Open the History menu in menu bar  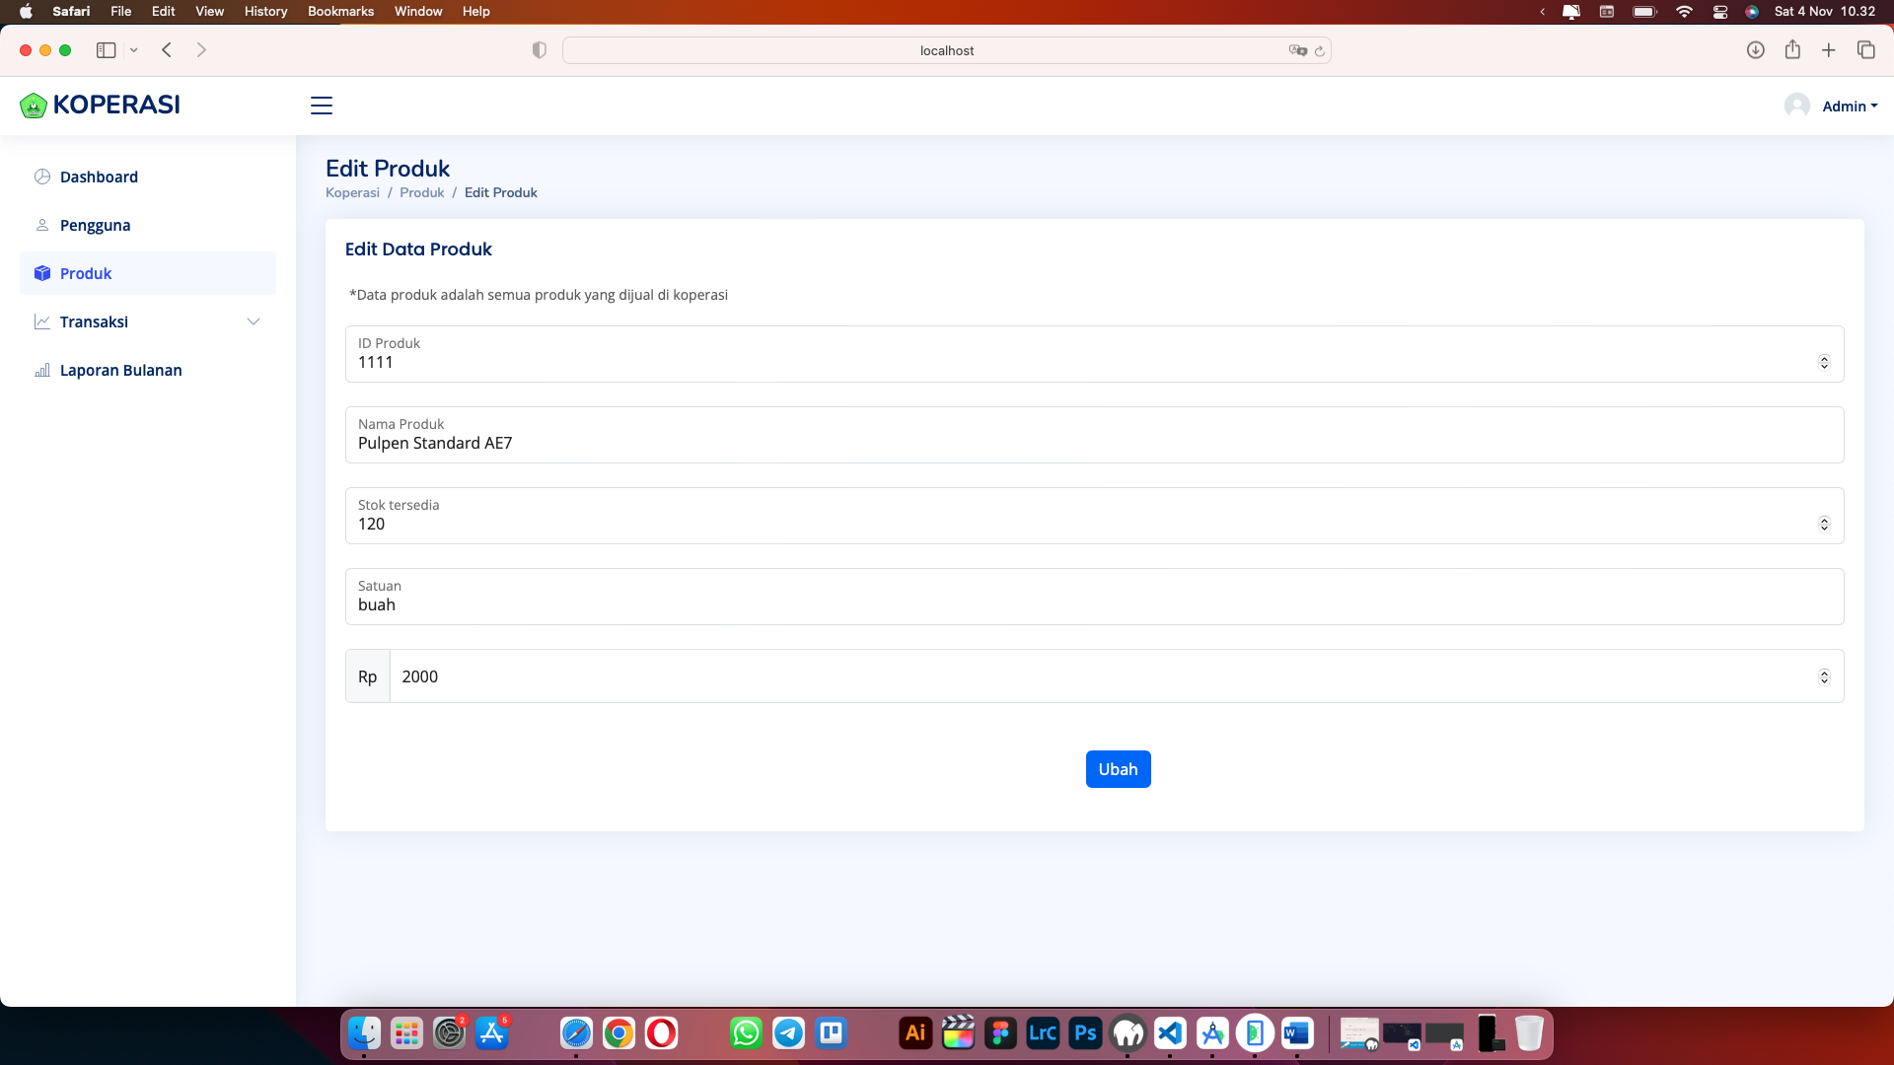[265, 11]
